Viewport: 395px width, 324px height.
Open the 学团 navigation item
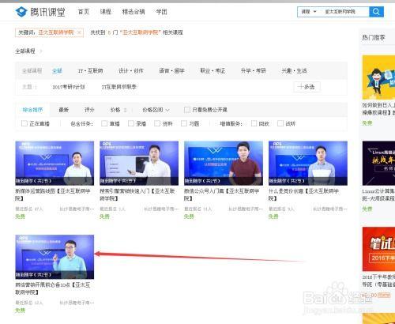(x=161, y=12)
